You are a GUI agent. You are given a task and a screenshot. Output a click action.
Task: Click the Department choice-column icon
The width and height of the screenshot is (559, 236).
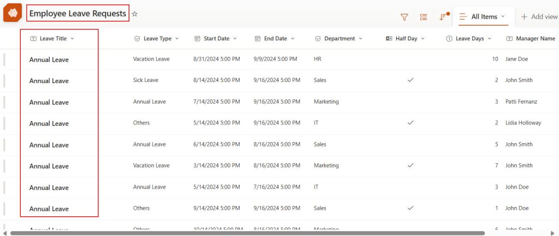(x=318, y=38)
